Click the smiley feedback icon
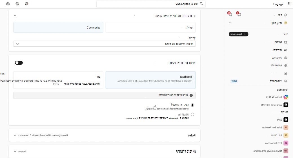This screenshot has height=158, width=293. tap(17, 4)
